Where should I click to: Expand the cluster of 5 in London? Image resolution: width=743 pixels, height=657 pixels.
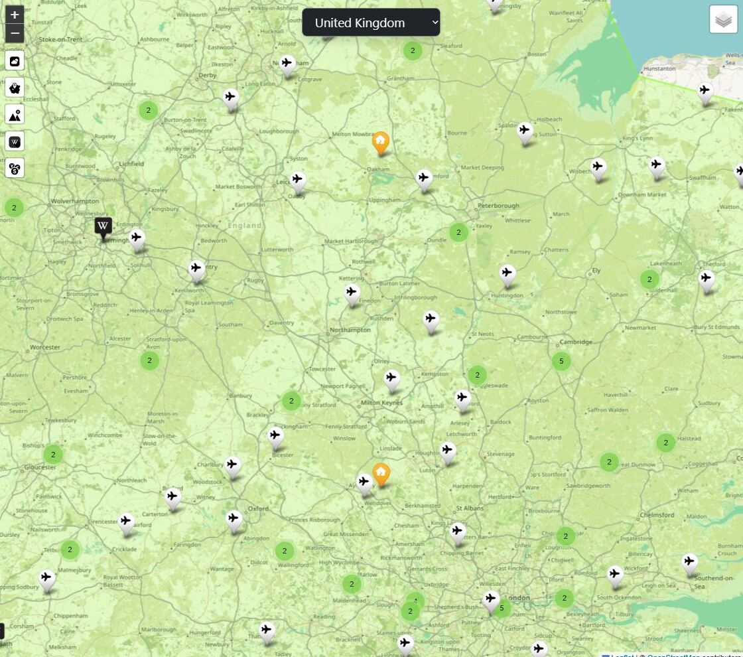[502, 608]
